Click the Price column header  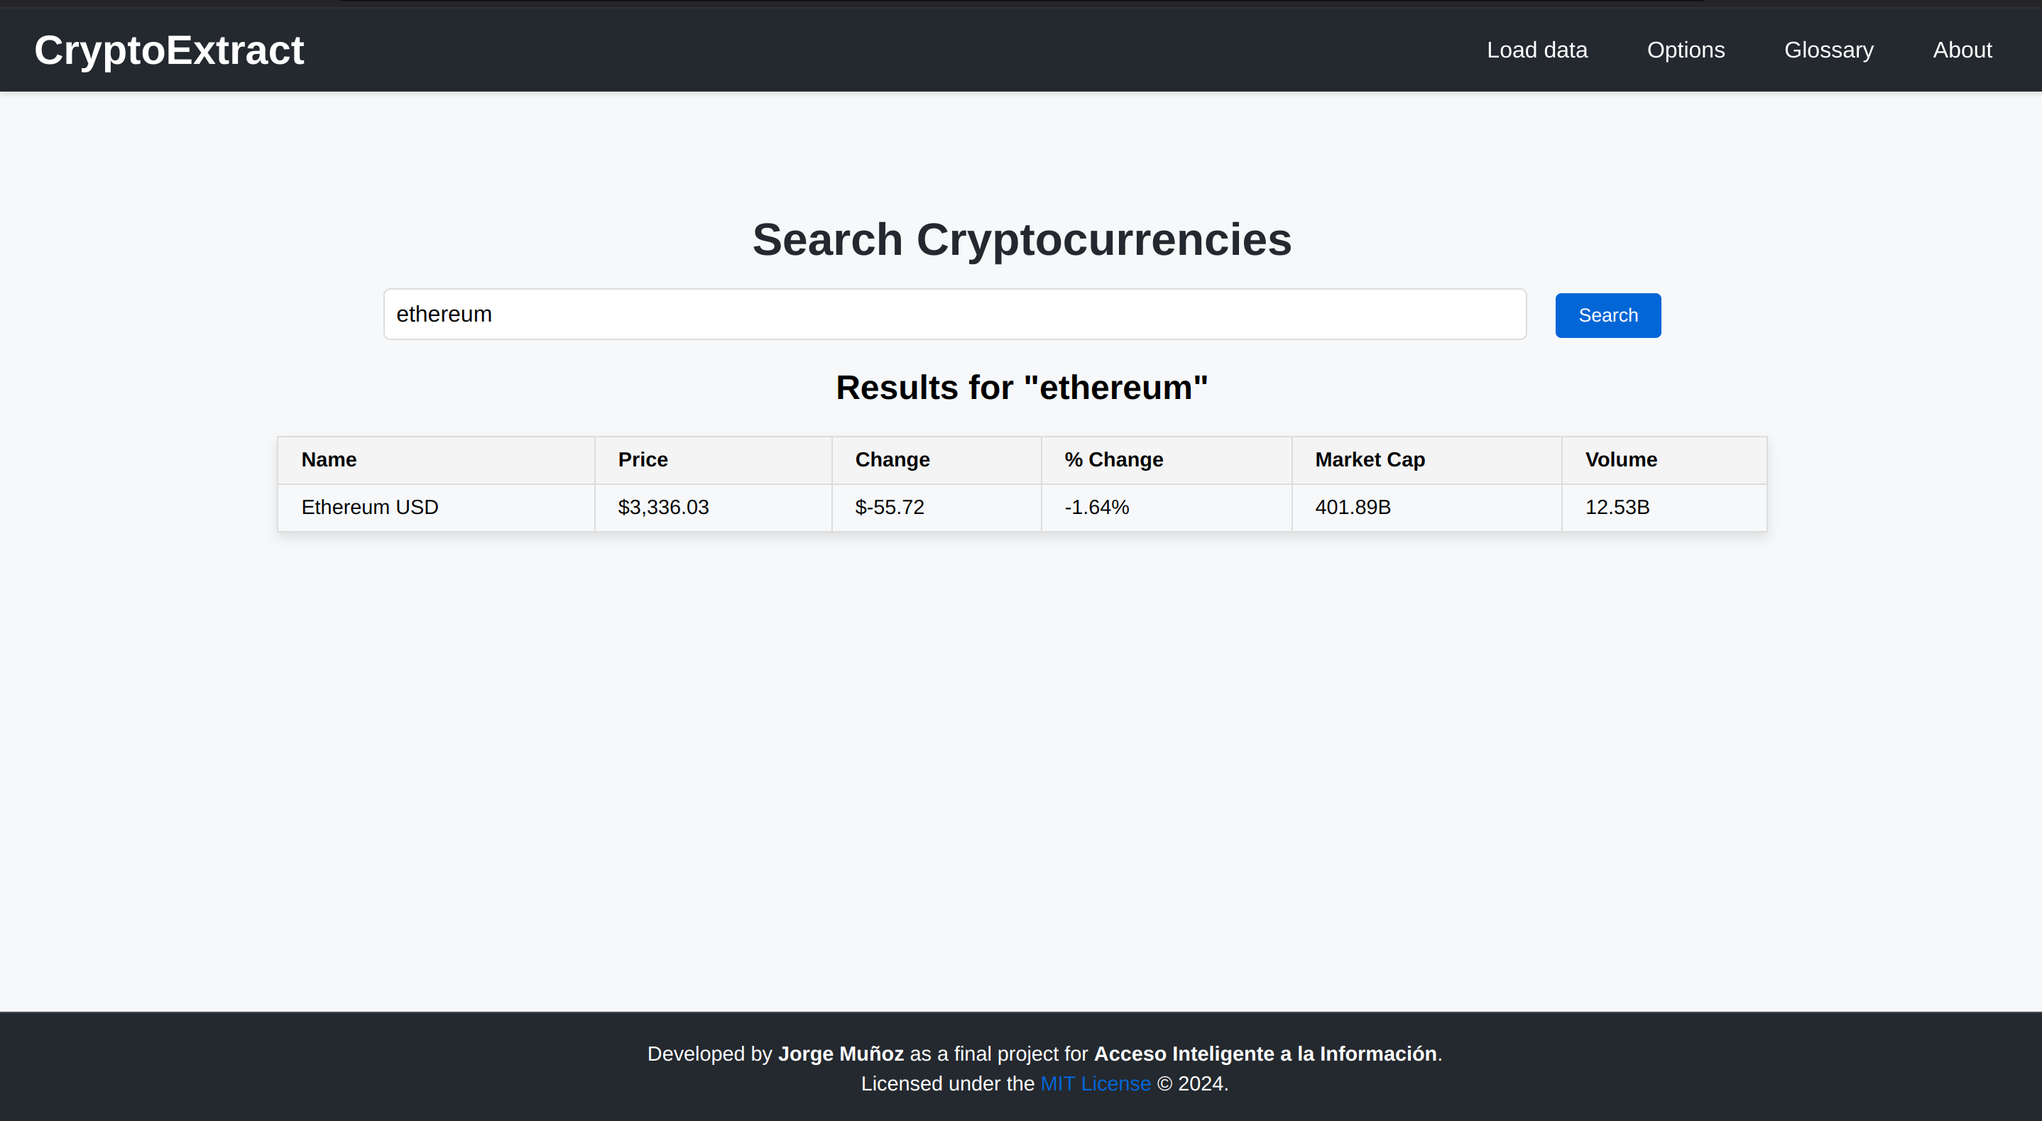[642, 460]
